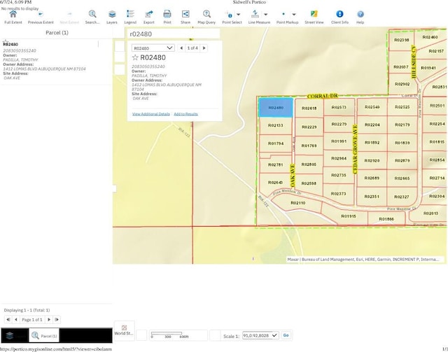Click parcel R02573 on the map
Image resolution: width=448 pixels, height=352 pixels.
coord(339,107)
